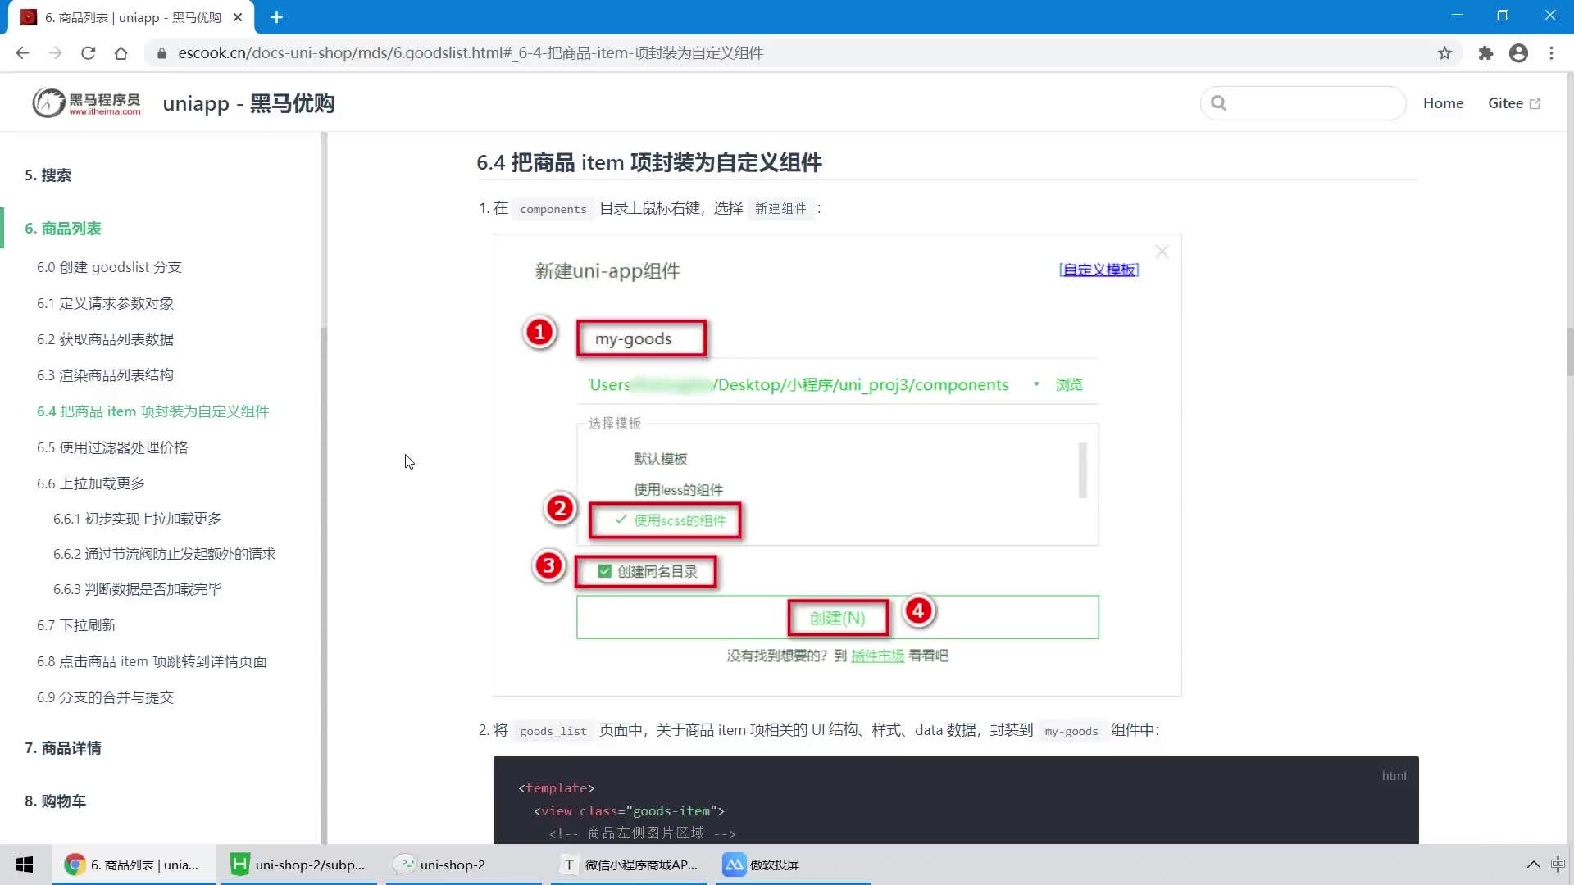Image resolution: width=1574 pixels, height=885 pixels.
Task: Open the 傲软投屏 taskbar app
Action: point(794,865)
